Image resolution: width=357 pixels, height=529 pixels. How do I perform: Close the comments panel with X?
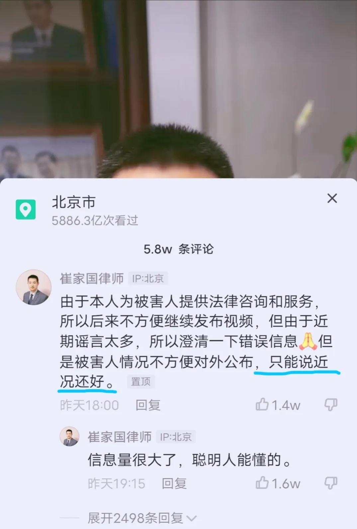tap(332, 198)
